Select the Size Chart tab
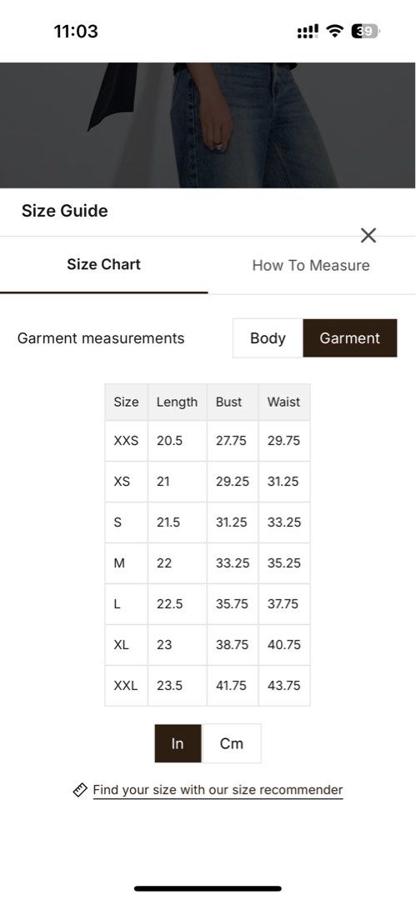 click(104, 265)
